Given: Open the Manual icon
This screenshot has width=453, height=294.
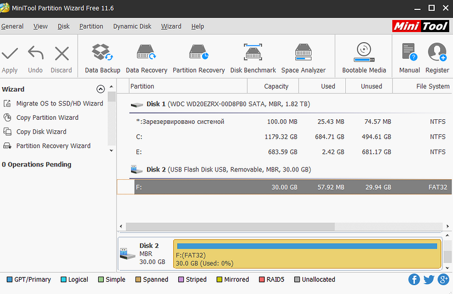Looking at the screenshot, I should pyautogui.click(x=410, y=53).
